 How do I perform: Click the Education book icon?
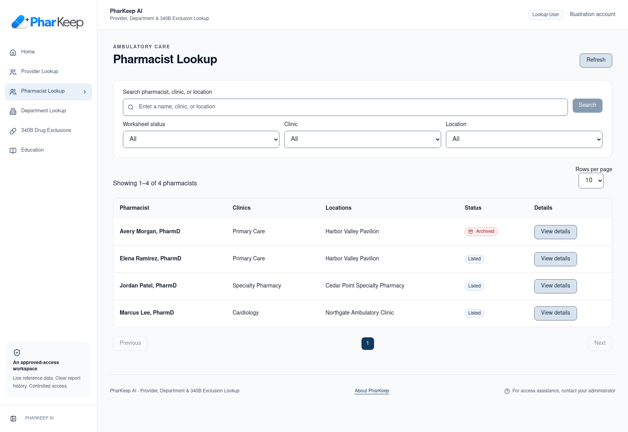(13, 150)
